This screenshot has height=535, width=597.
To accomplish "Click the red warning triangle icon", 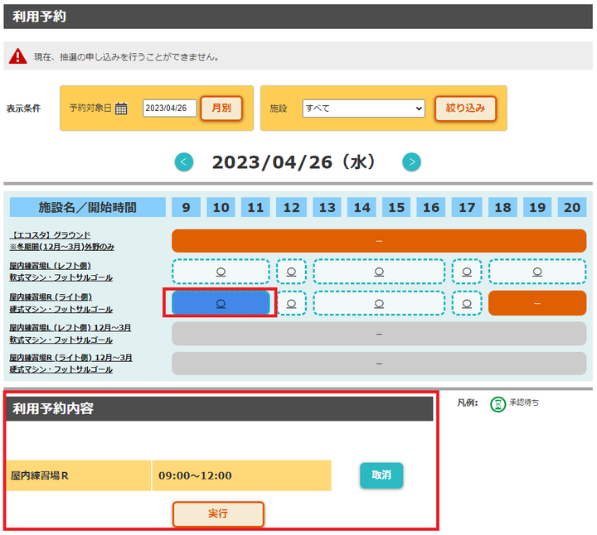I will point(18,56).
